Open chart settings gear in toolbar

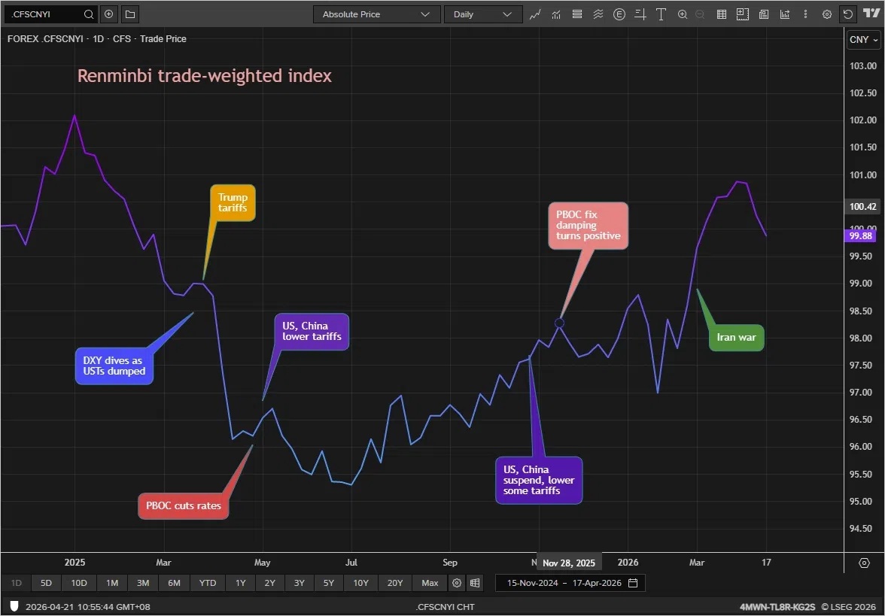pyautogui.click(x=827, y=14)
